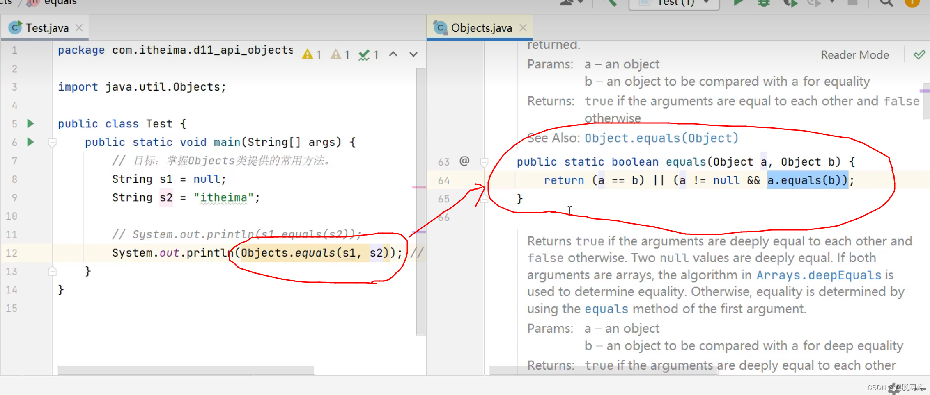Click the green typo checkmark indicator
This screenshot has height=395, width=930.
[368, 54]
